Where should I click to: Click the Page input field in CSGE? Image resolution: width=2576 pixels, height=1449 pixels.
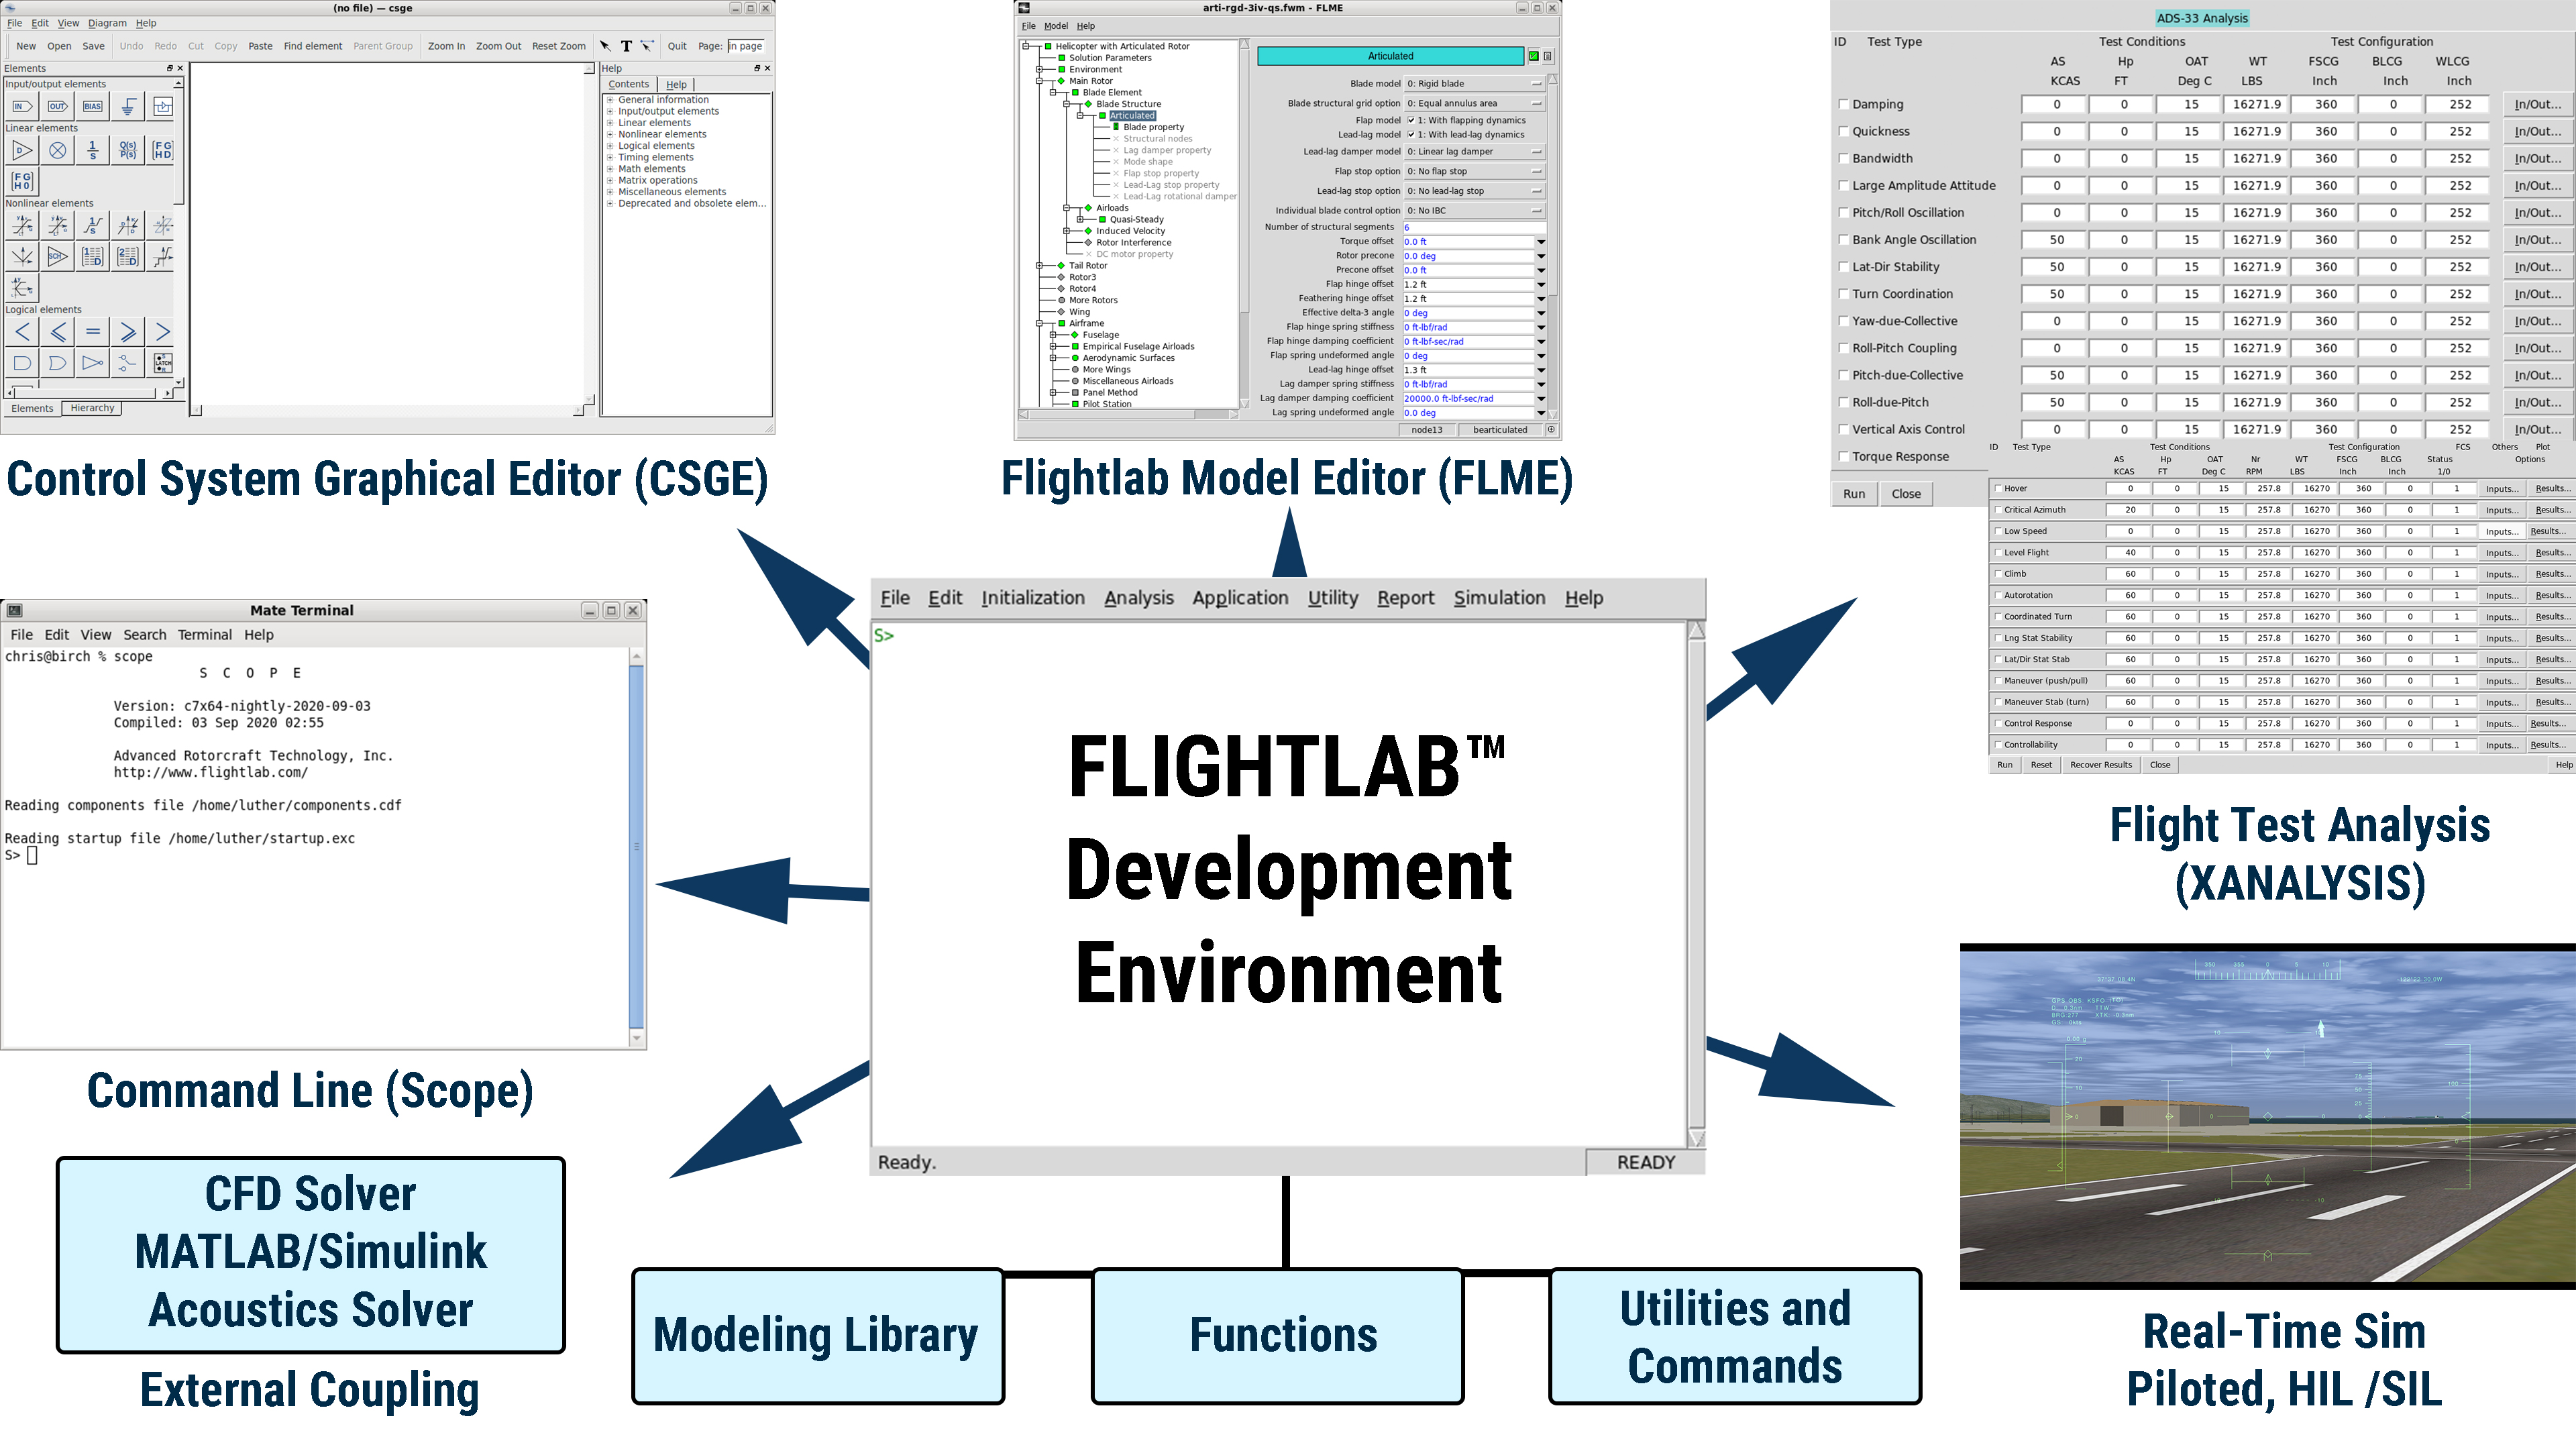[x=745, y=46]
